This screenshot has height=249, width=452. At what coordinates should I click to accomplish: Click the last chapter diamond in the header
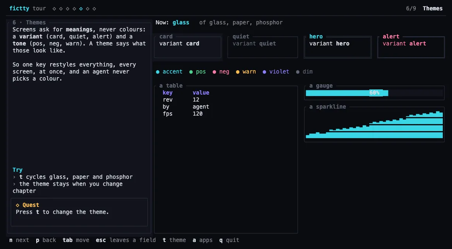click(x=95, y=8)
